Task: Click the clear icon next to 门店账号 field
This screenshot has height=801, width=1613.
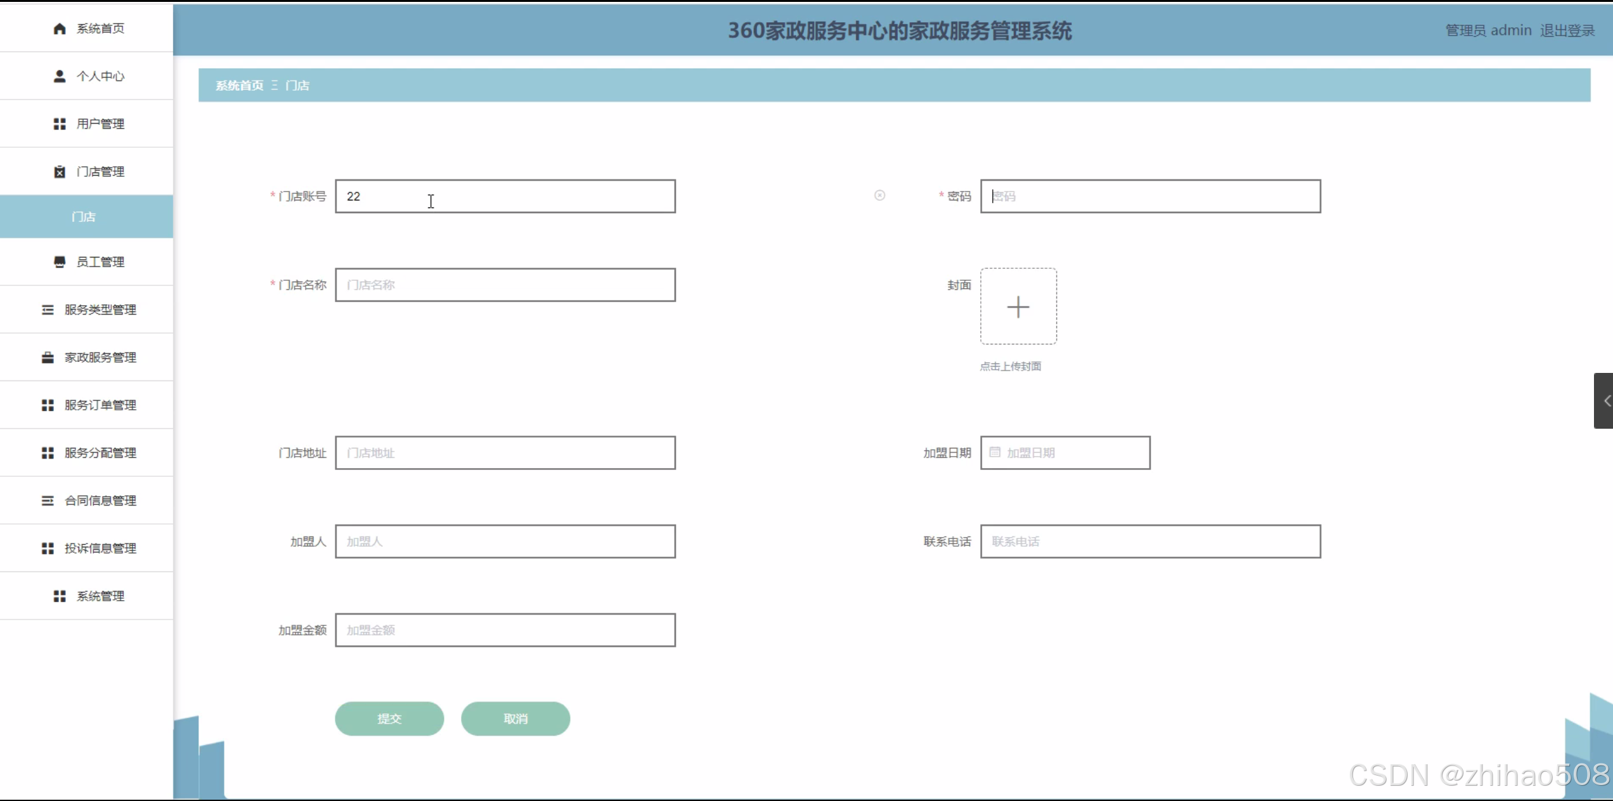Action: tap(879, 195)
